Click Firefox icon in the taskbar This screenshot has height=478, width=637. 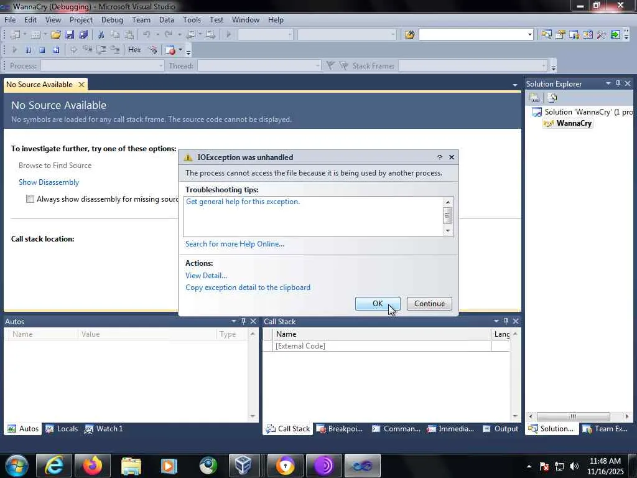tap(93, 466)
